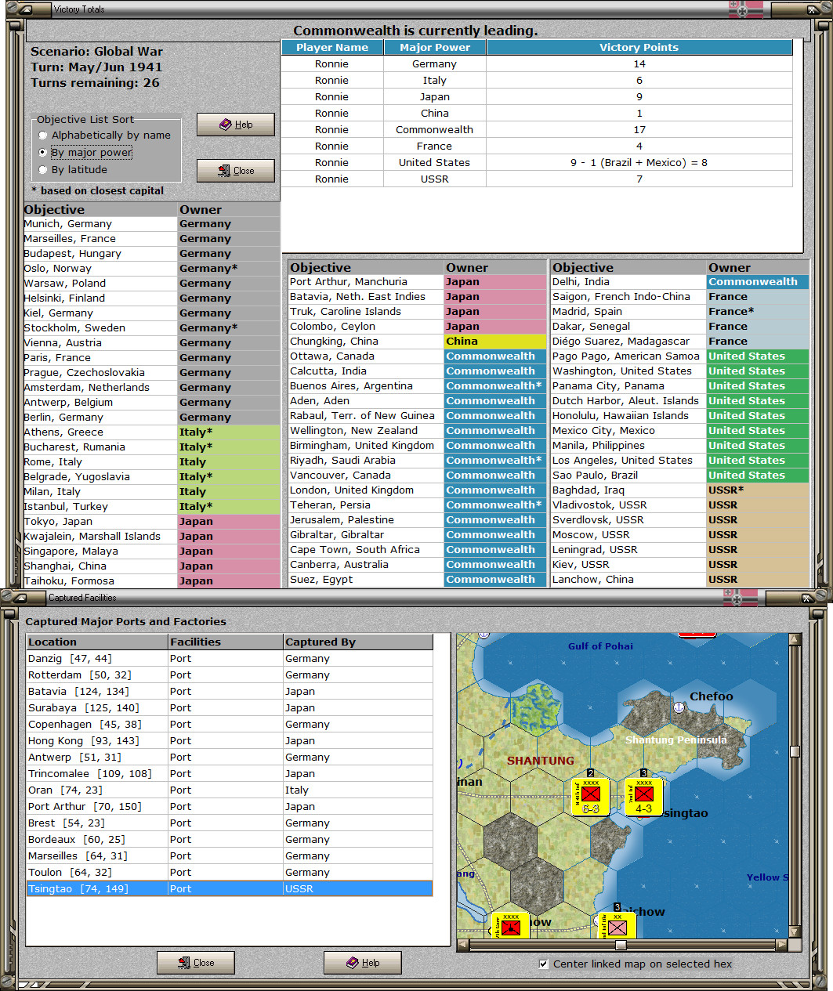Click the map scroll left arrow

(x=463, y=945)
